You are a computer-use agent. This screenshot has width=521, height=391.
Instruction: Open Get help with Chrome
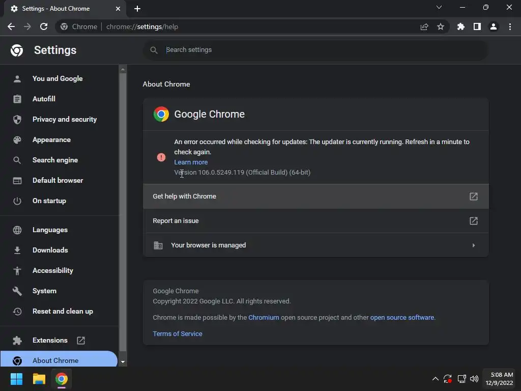point(315,196)
